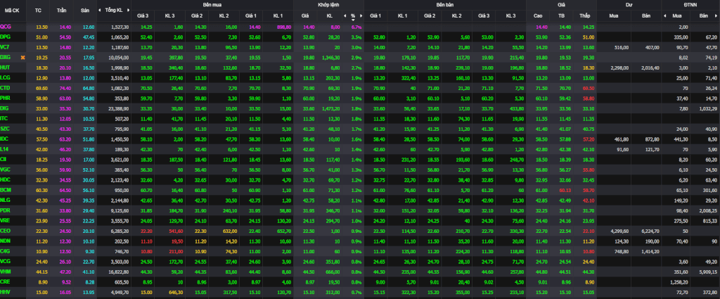Viewport: 720px width, 299px height.
Task: Click the Khớp lệnh group header
Action: click(329, 4)
